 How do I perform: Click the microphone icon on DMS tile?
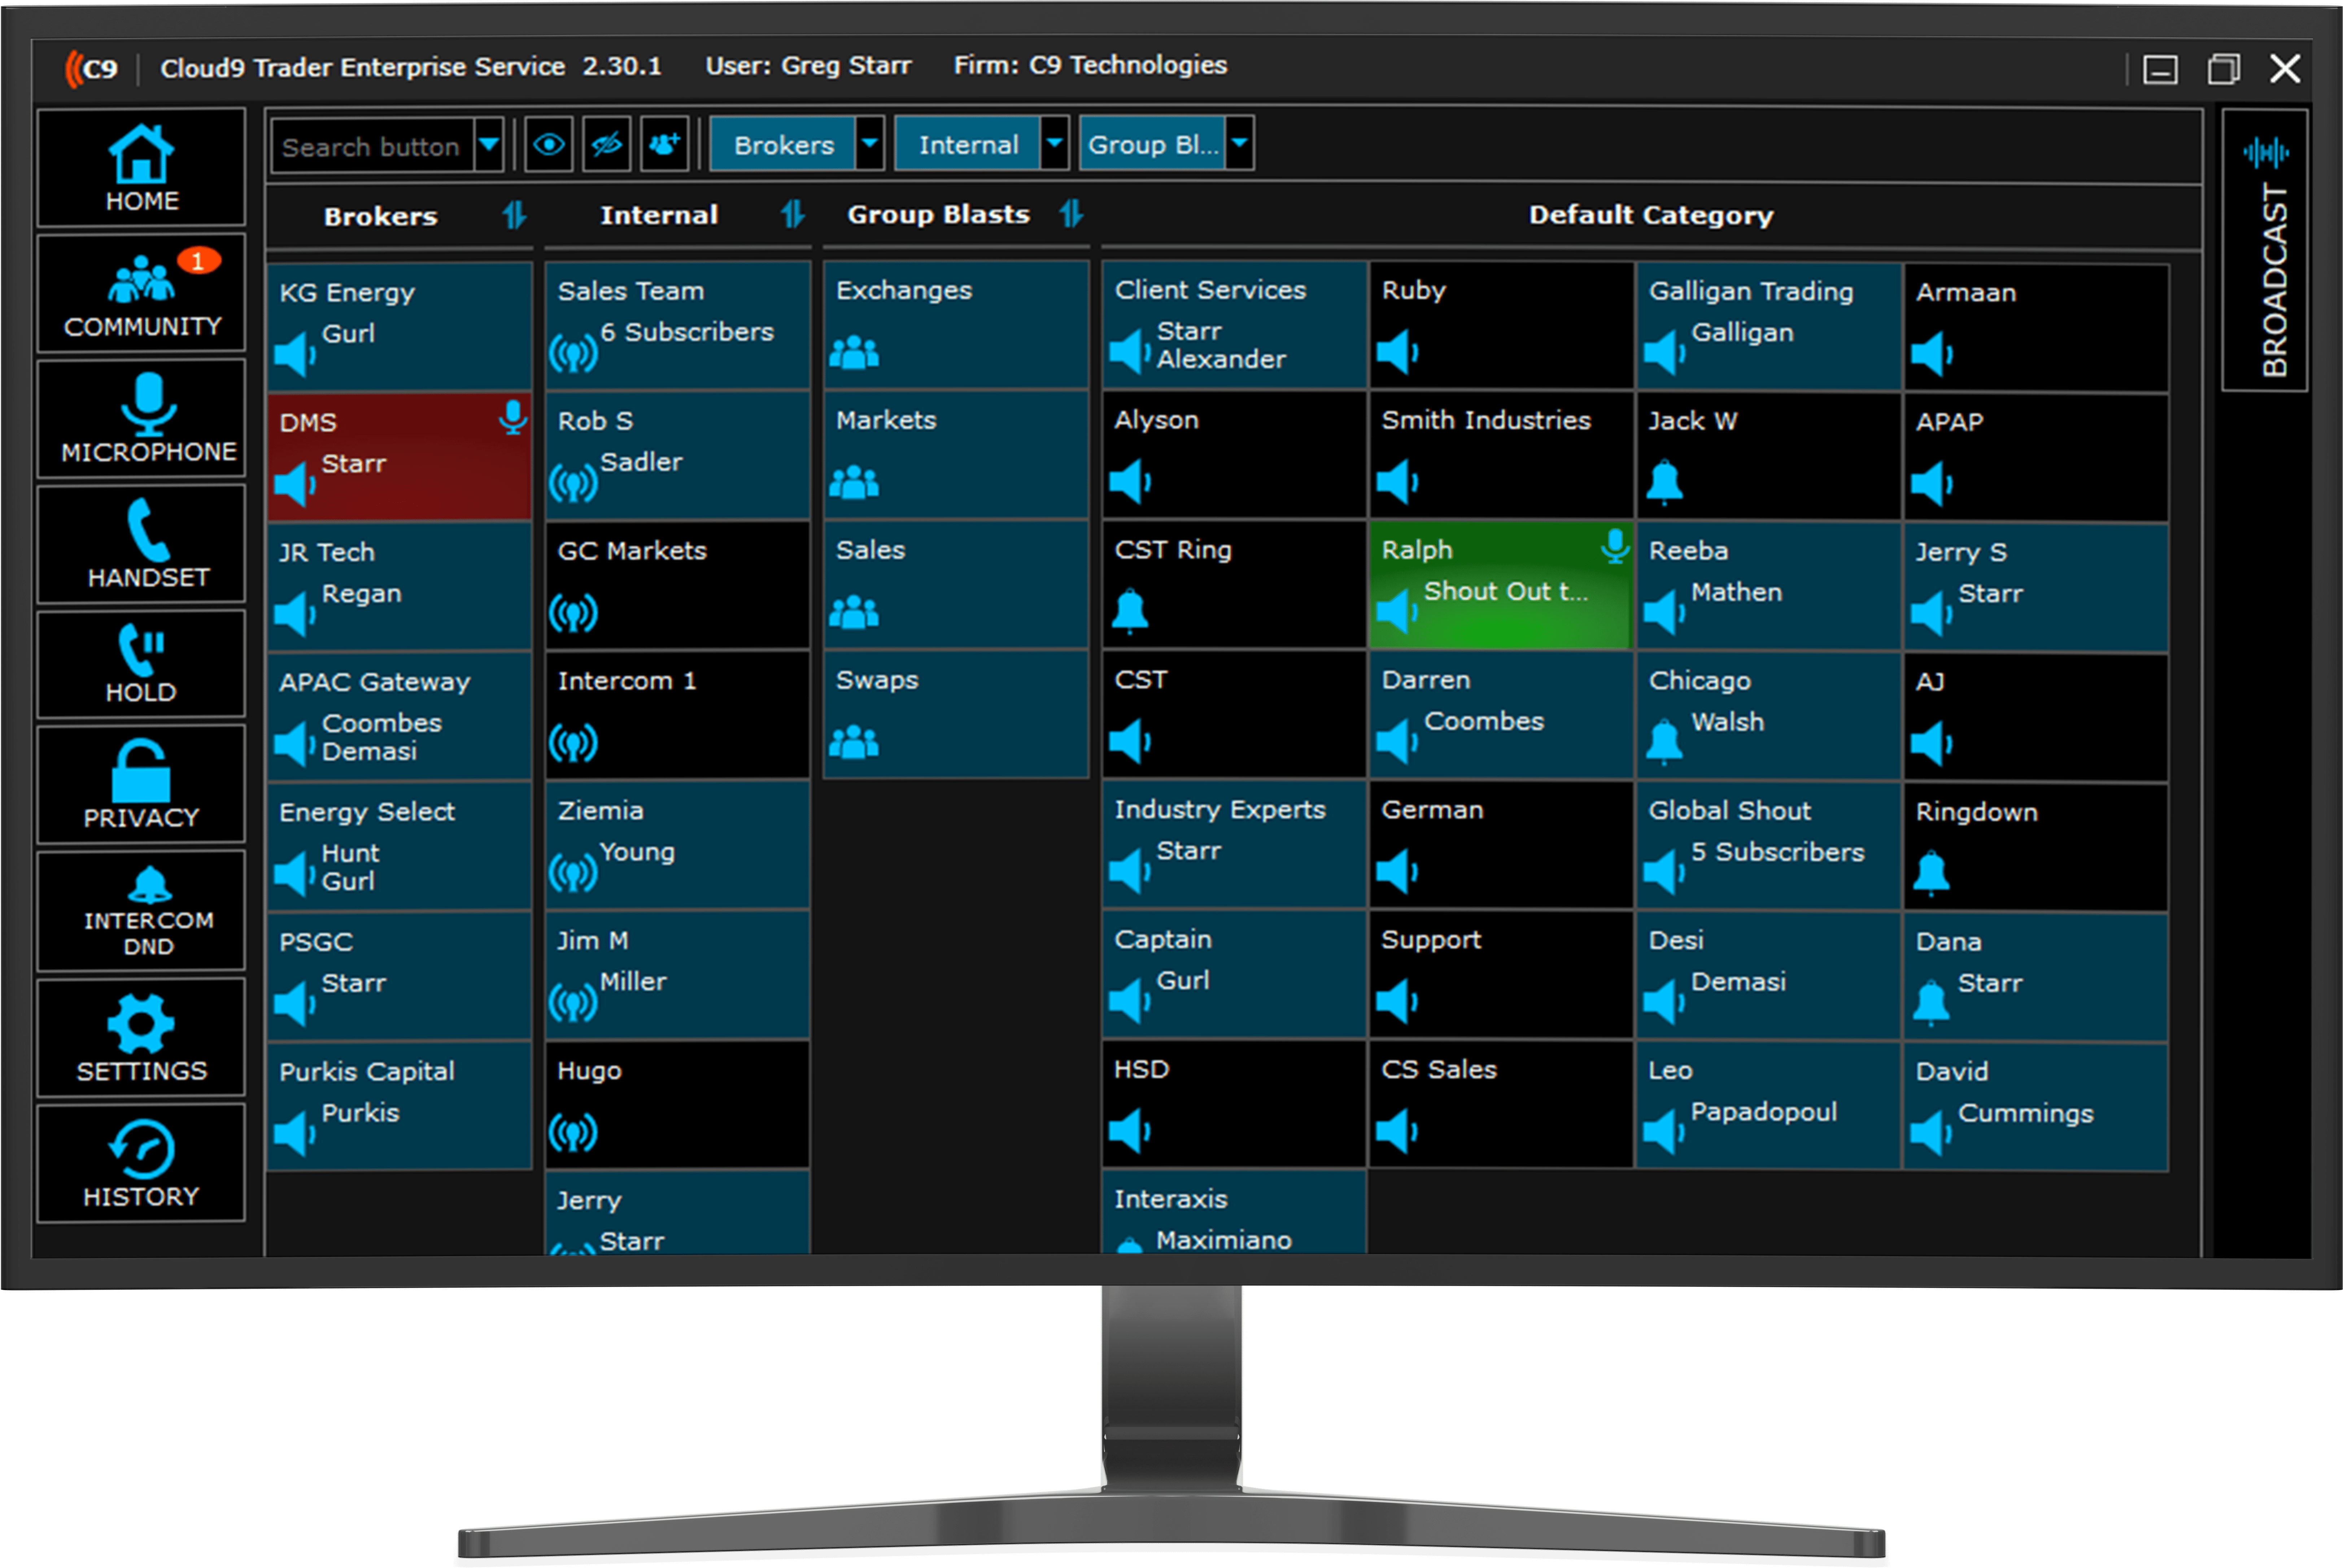coord(513,418)
